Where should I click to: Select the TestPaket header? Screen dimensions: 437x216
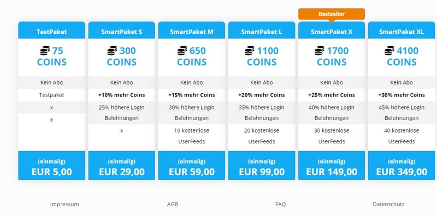(52, 31)
